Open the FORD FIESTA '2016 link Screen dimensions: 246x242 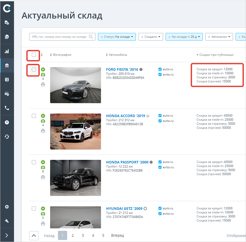pyautogui.click(x=122, y=70)
